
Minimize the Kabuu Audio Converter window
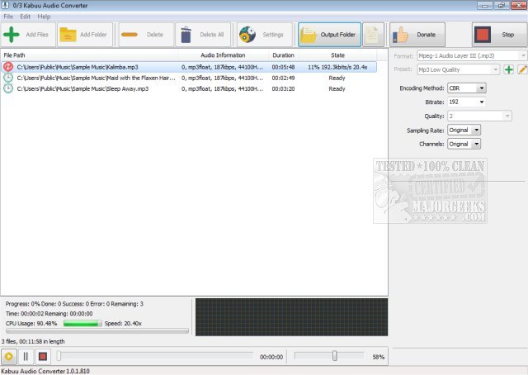pyautogui.click(x=485, y=5)
